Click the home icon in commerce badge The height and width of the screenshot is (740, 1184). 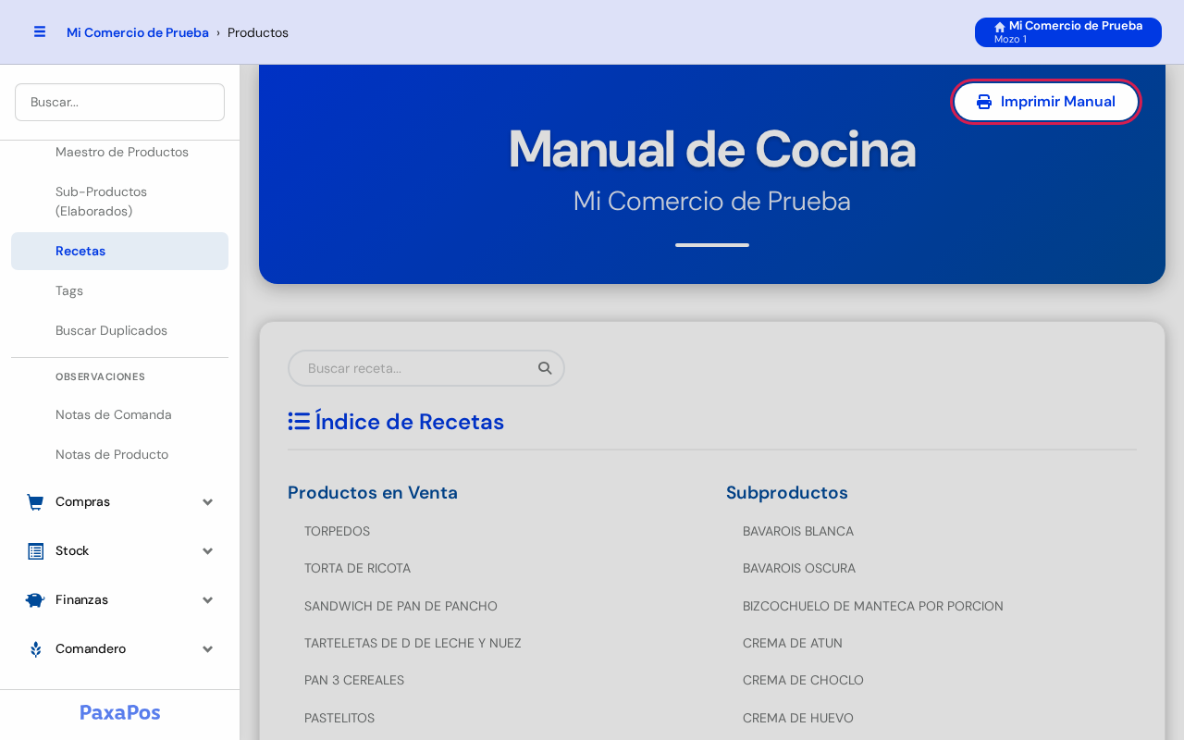click(x=1000, y=27)
